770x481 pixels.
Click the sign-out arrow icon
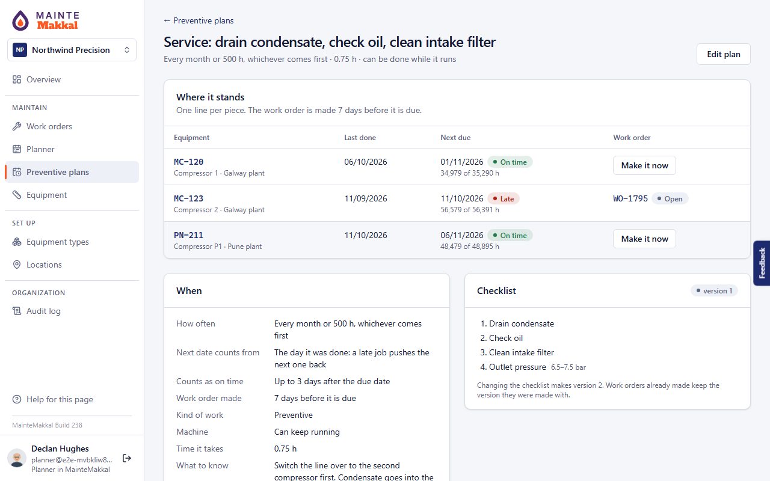127,458
